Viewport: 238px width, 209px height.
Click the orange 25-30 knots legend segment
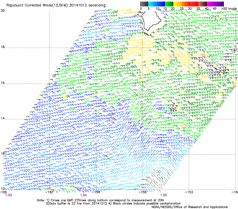tap(186, 4)
